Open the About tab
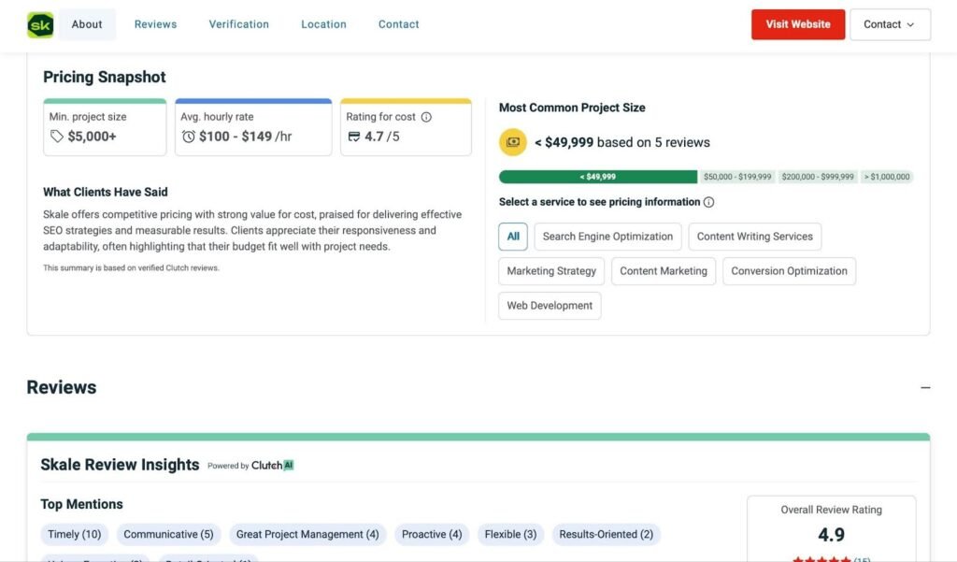Viewport: 957px width, 562px height. tap(87, 24)
